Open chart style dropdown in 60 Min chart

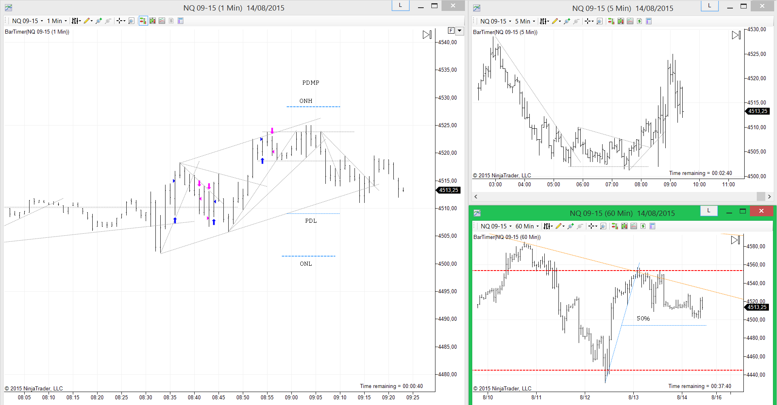548,226
